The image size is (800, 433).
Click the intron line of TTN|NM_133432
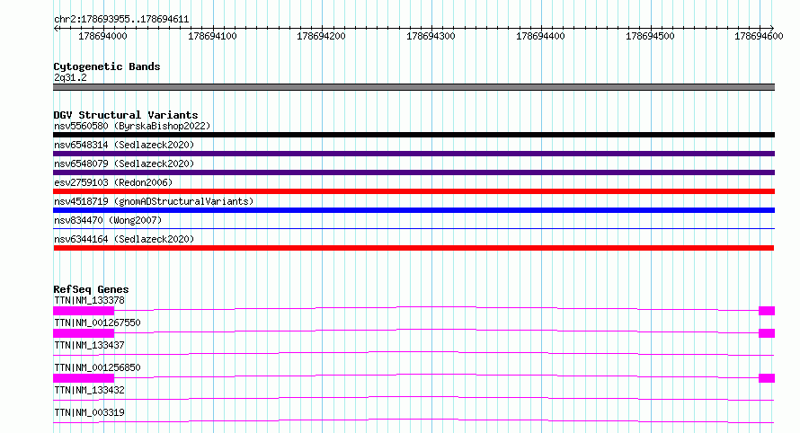point(413,397)
